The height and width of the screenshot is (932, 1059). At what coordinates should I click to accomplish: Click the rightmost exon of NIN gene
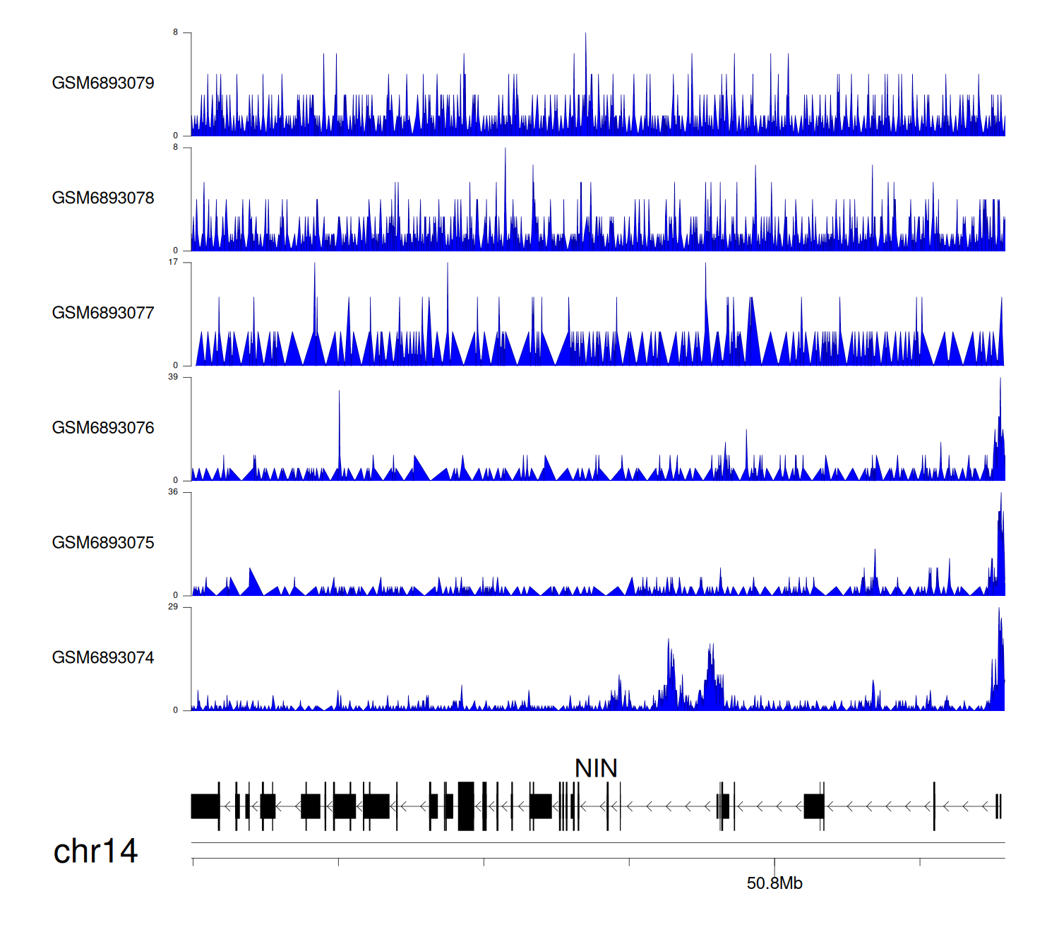998,806
